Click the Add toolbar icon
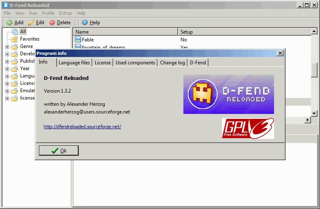Screen dimensions: 320x209 point(9,23)
